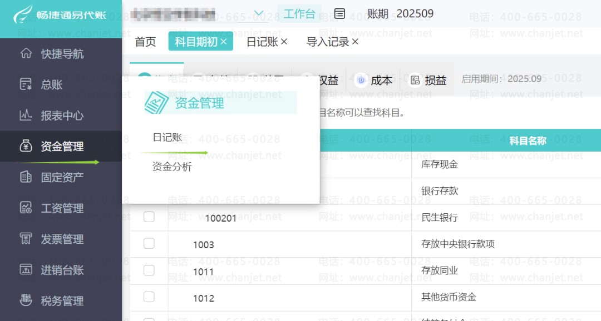
Task: Tick the checkbox for account 1003
Action: point(149,243)
